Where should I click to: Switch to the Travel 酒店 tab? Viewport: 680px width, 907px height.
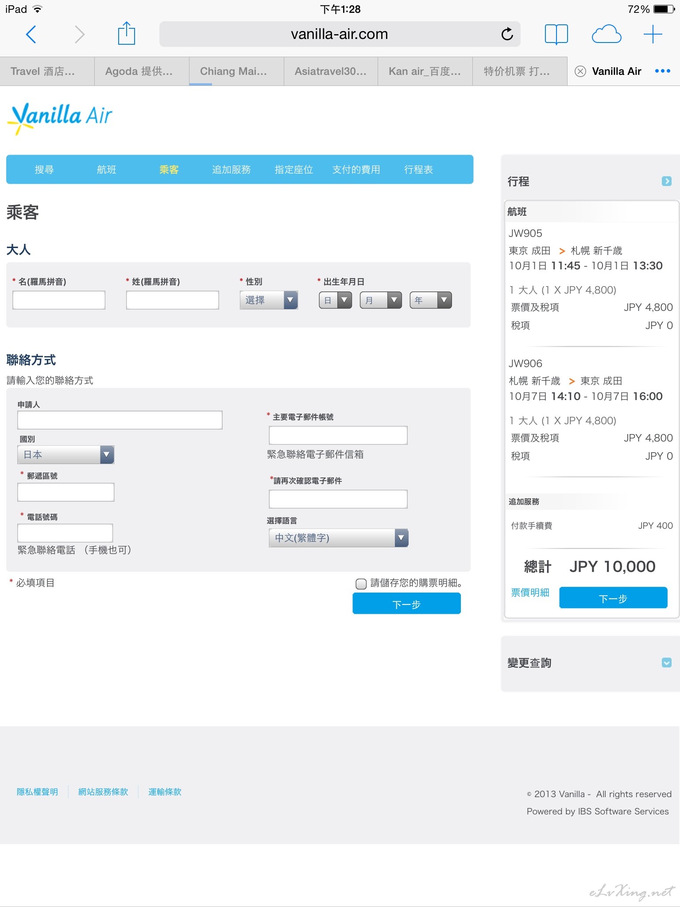click(x=47, y=71)
